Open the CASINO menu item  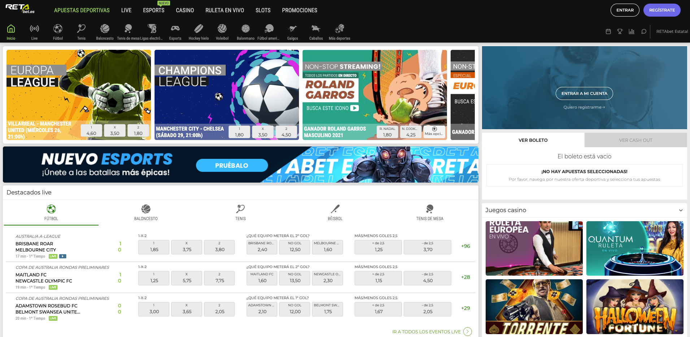(x=185, y=10)
